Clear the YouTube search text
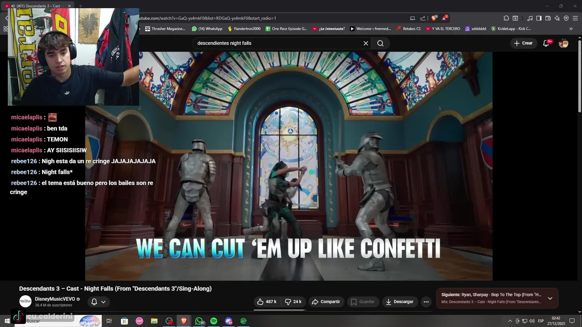This screenshot has width=582, height=327. point(366,43)
